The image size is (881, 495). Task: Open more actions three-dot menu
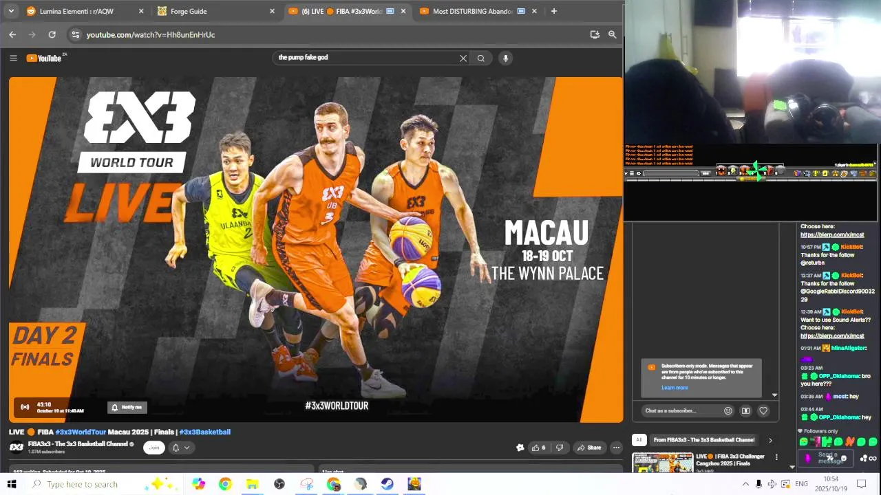tap(616, 448)
